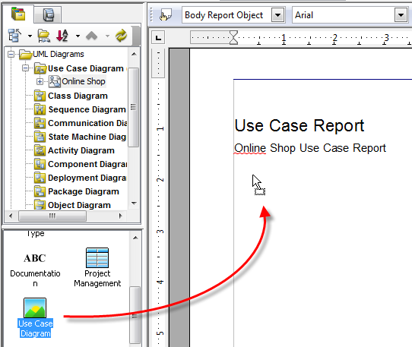This screenshot has width=412, height=347.
Task: Click the Use Case Report heading
Action: coord(299,125)
